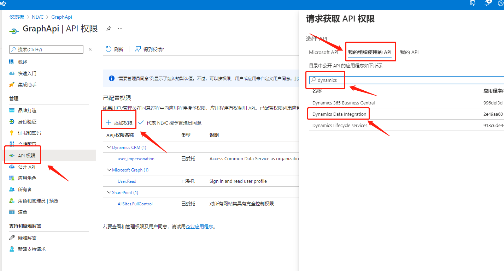Click 已委托 type cell in User.Read row
The width and height of the screenshot is (504, 271).
tap(188, 181)
